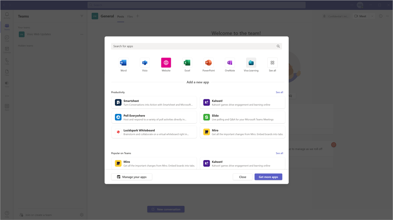393x220 pixels.
Task: Choose Lucidspark Whiteboard app
Action: coord(154,132)
